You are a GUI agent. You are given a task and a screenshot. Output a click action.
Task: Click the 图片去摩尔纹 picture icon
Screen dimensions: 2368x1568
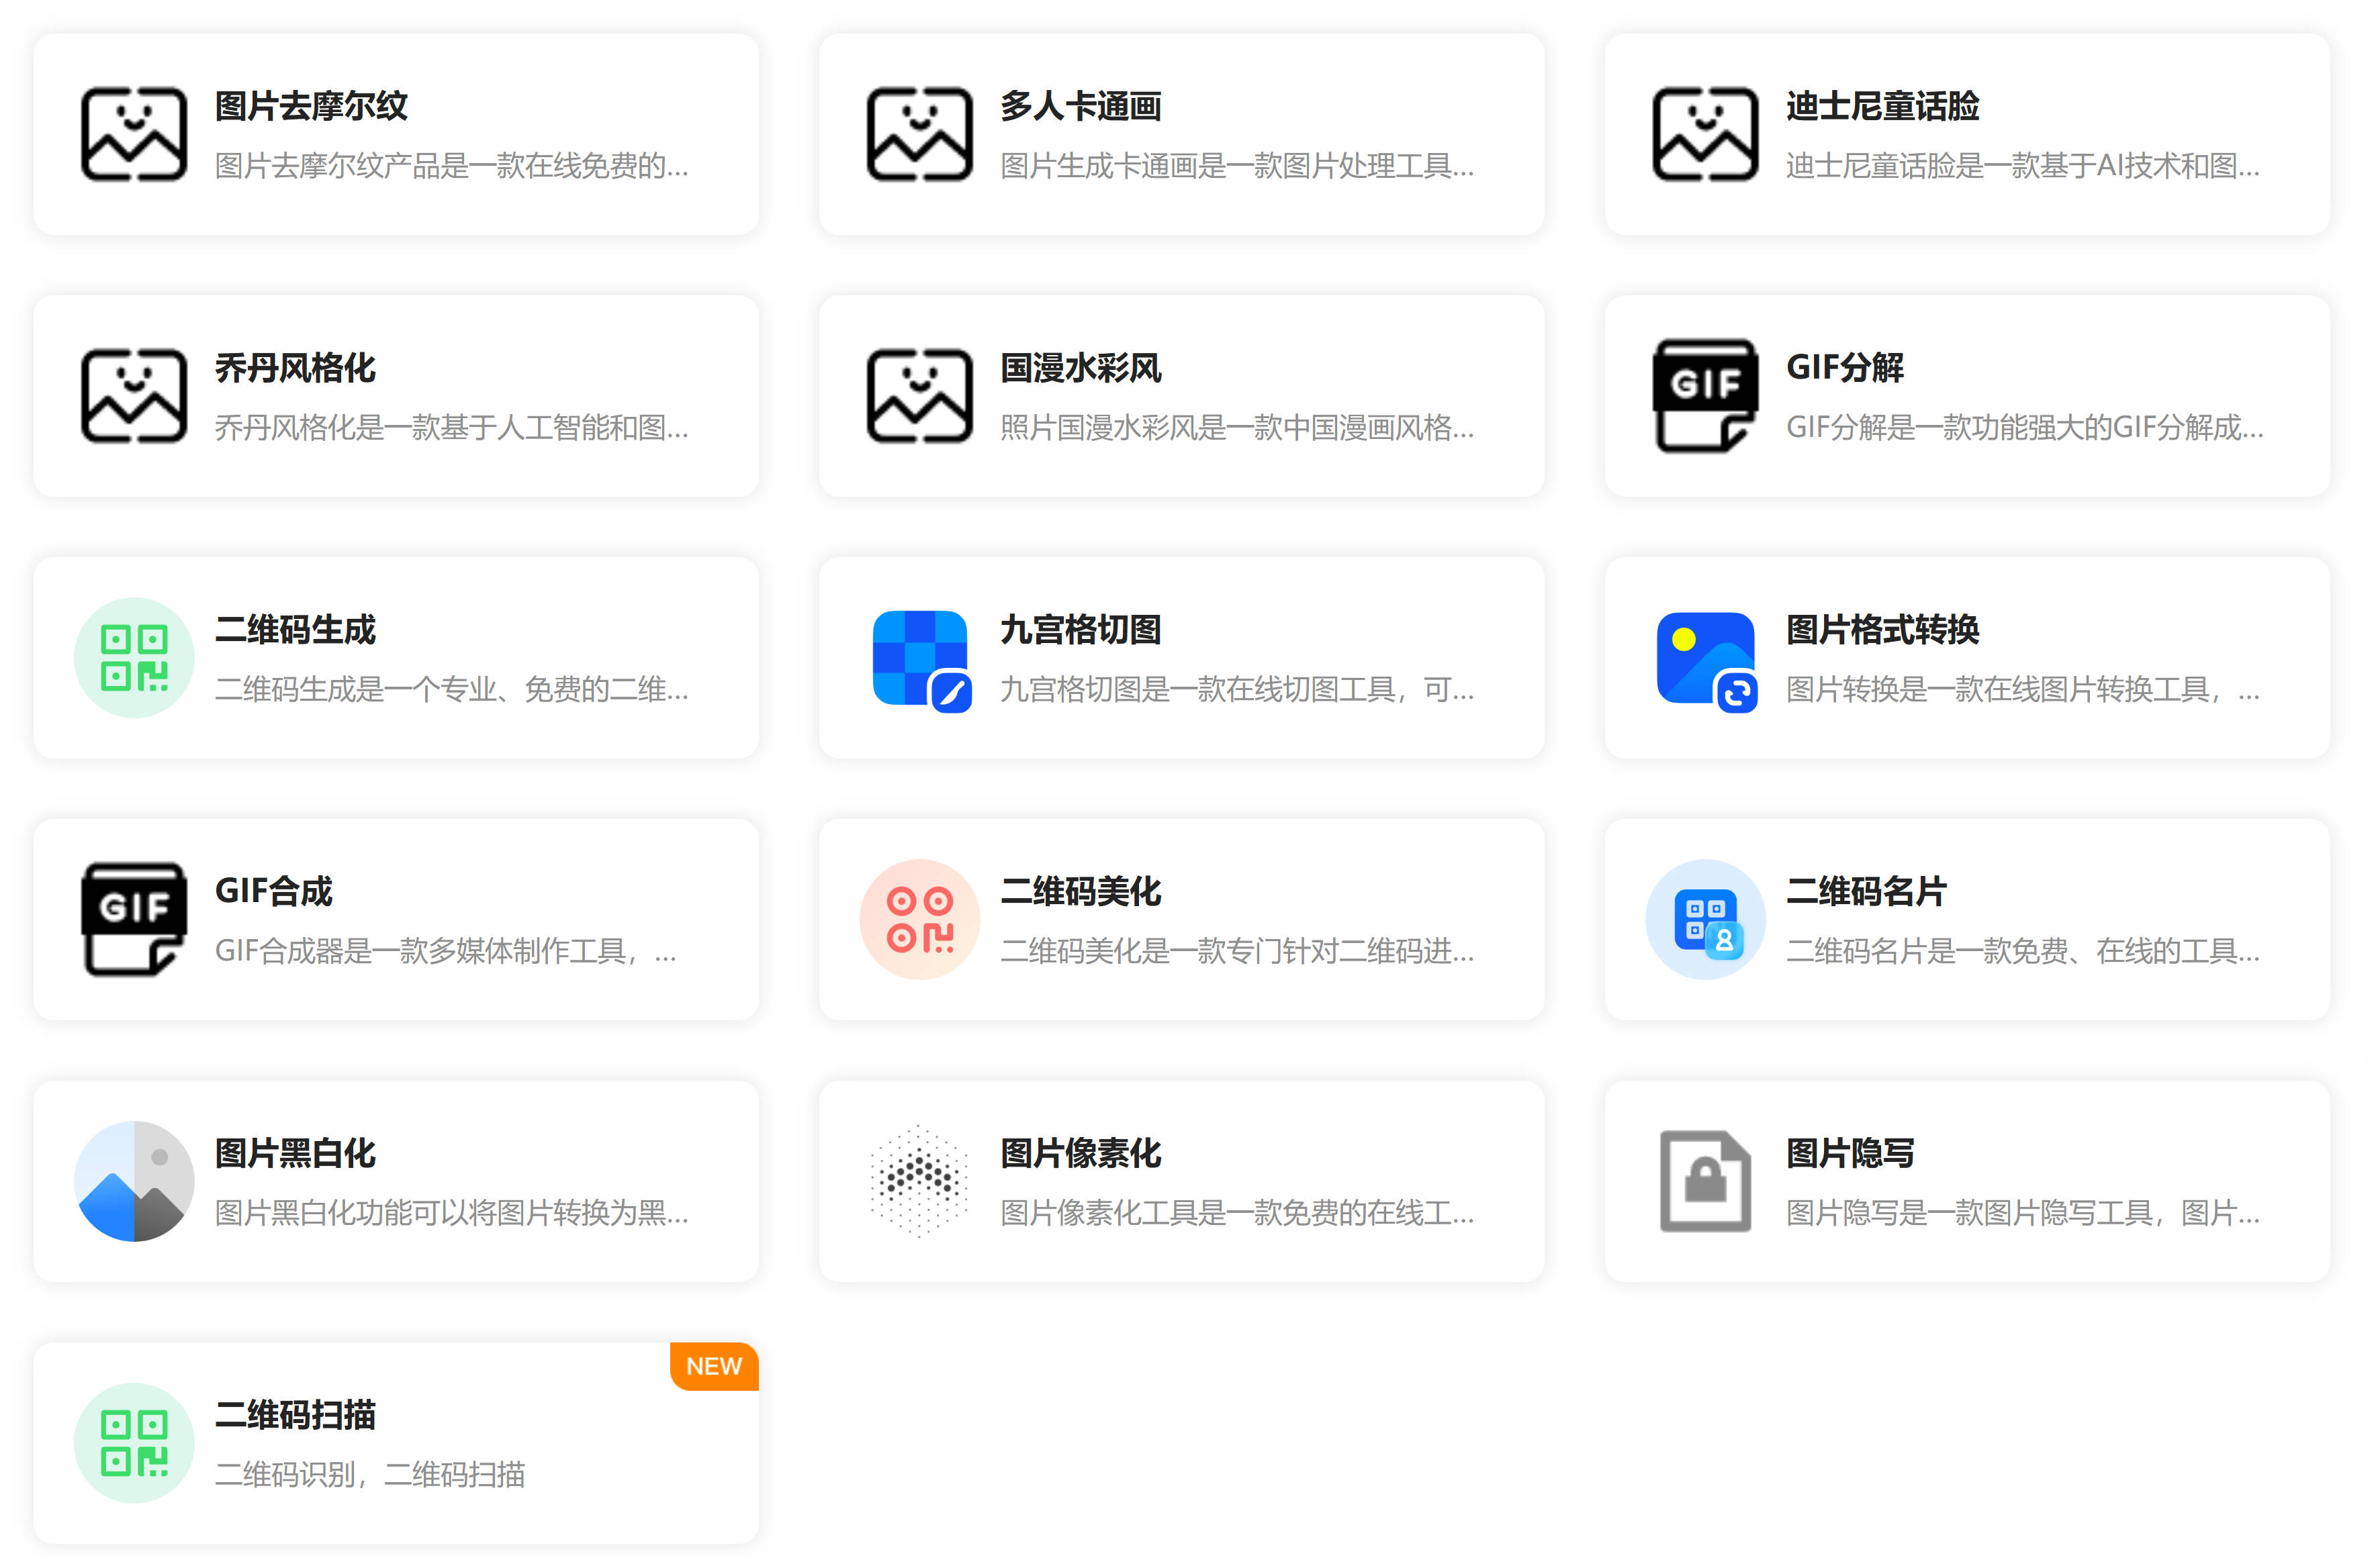(x=134, y=134)
